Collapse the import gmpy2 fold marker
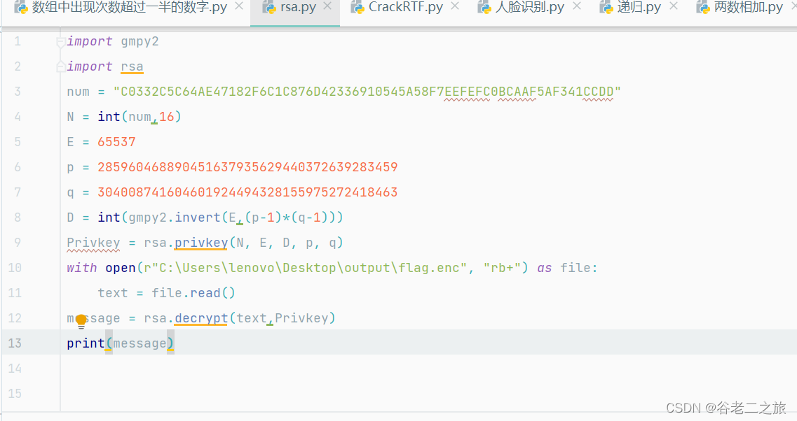Image resolution: width=797 pixels, height=421 pixels. pyautogui.click(x=60, y=41)
